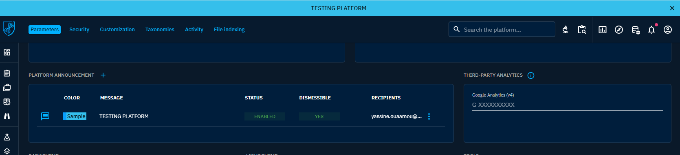
Task: Click the Search the platform field
Action: coord(502,30)
